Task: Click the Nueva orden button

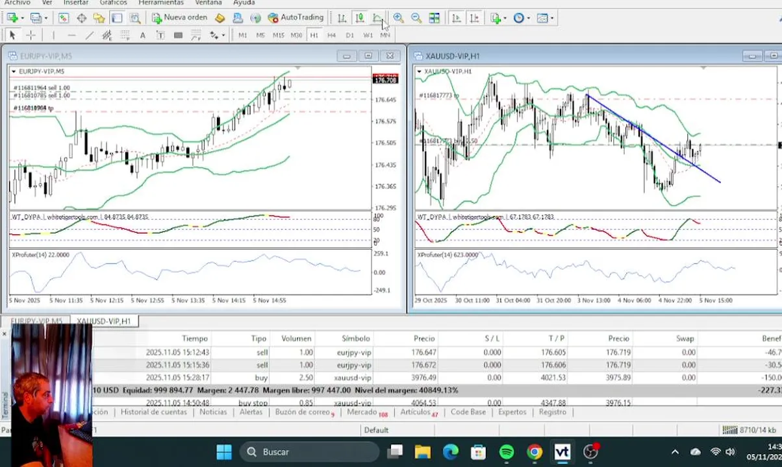Action: click(x=180, y=18)
